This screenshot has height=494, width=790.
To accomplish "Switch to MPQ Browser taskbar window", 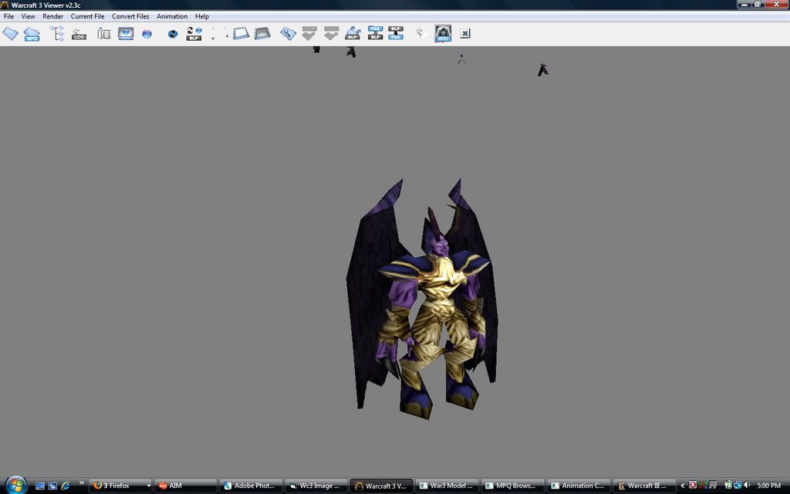I will pyautogui.click(x=512, y=486).
